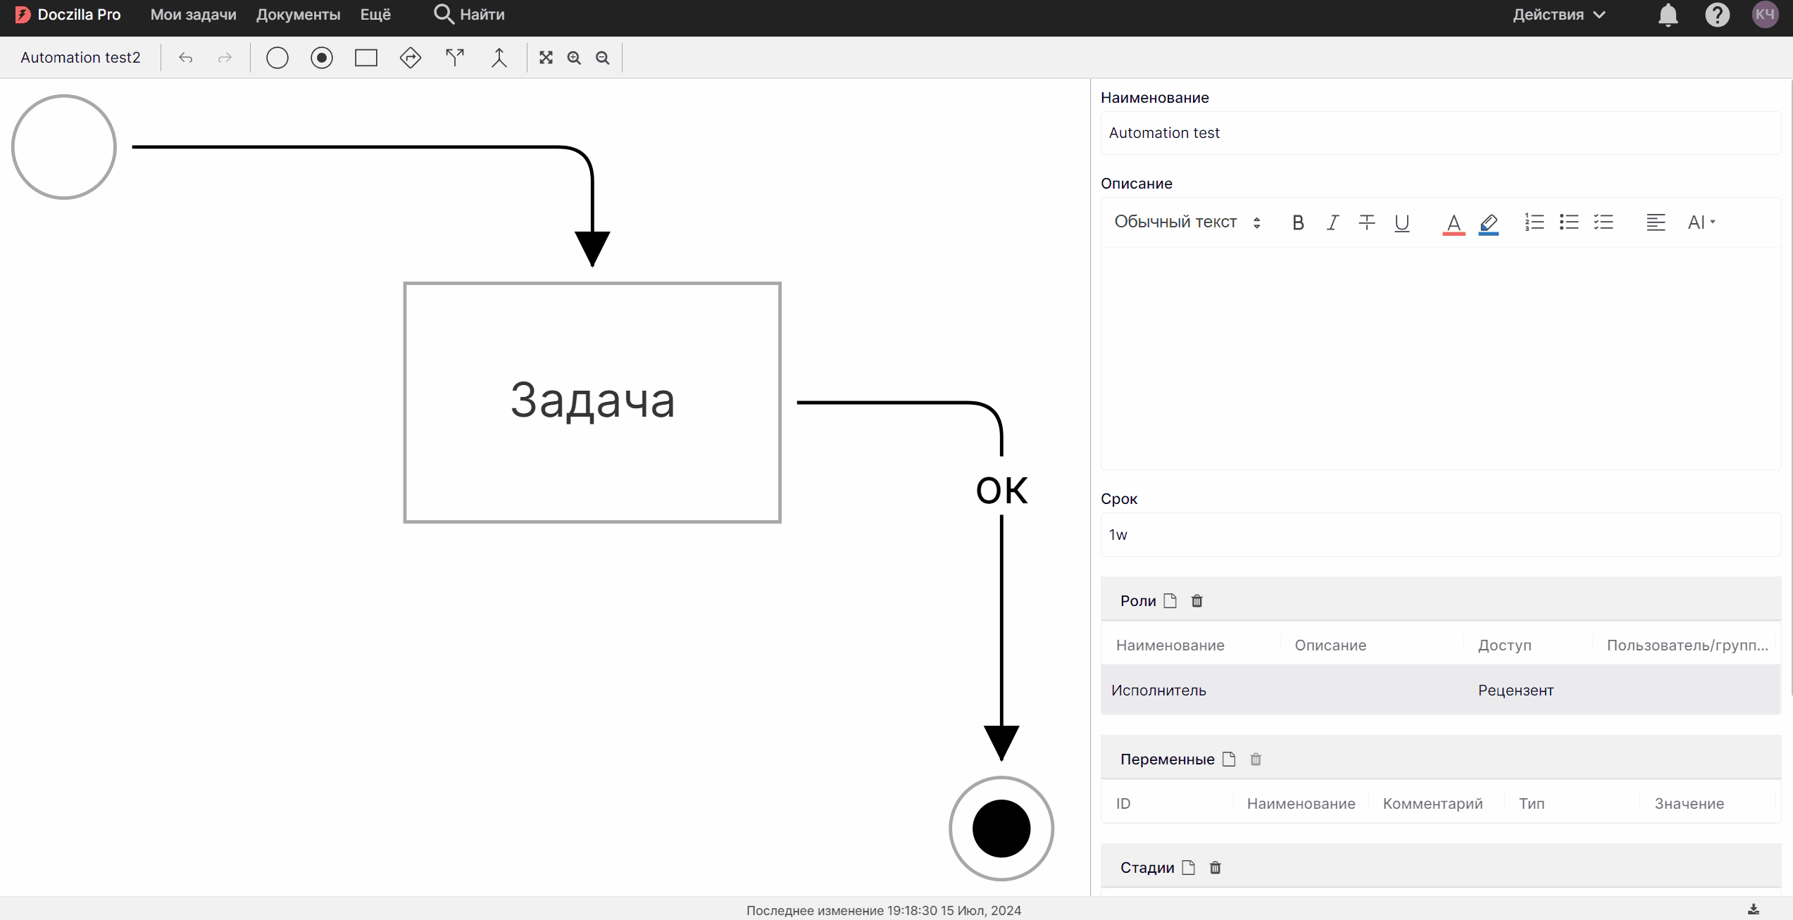The height and width of the screenshot is (920, 1793).
Task: Click the Срок input field
Action: click(x=1440, y=535)
